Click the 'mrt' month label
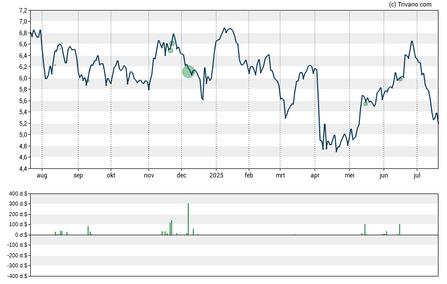Image resolution: width=447 pixels, height=284 pixels. point(280,175)
